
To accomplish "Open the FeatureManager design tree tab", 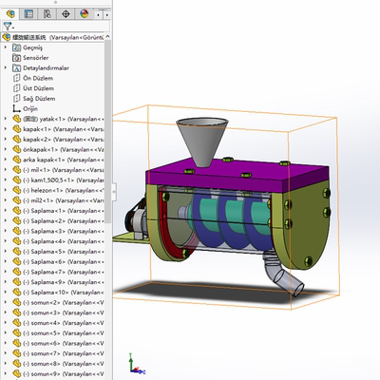I will 10,14.
